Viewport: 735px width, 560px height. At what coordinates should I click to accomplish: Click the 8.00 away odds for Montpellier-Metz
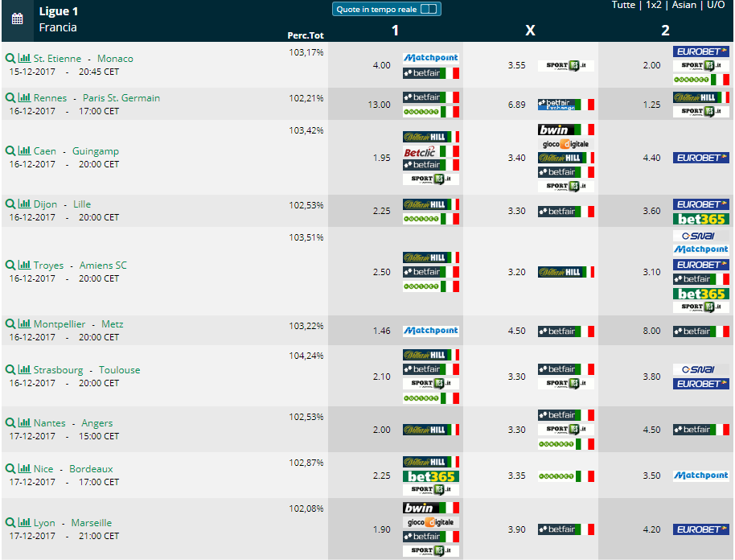(x=651, y=331)
